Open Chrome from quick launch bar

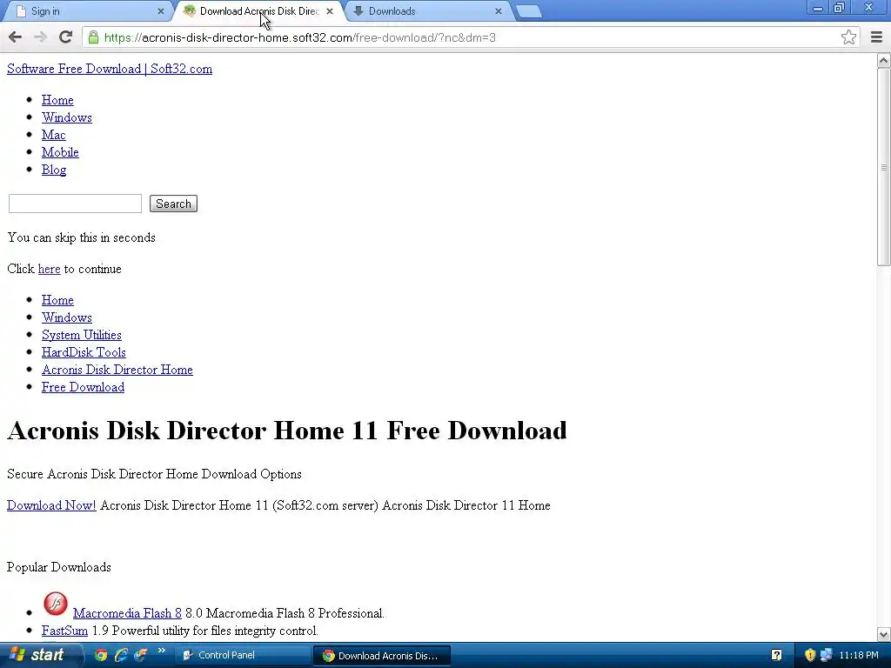[101, 655]
